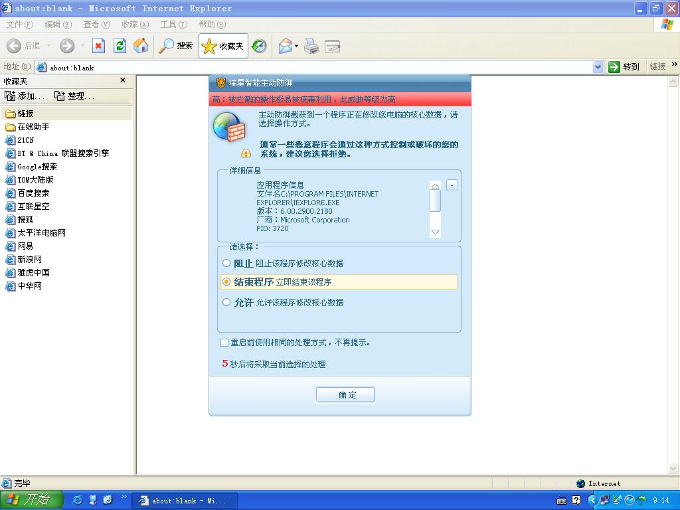Open the 查看(V) menu
Image resolution: width=680 pixels, height=510 pixels.
(x=96, y=25)
